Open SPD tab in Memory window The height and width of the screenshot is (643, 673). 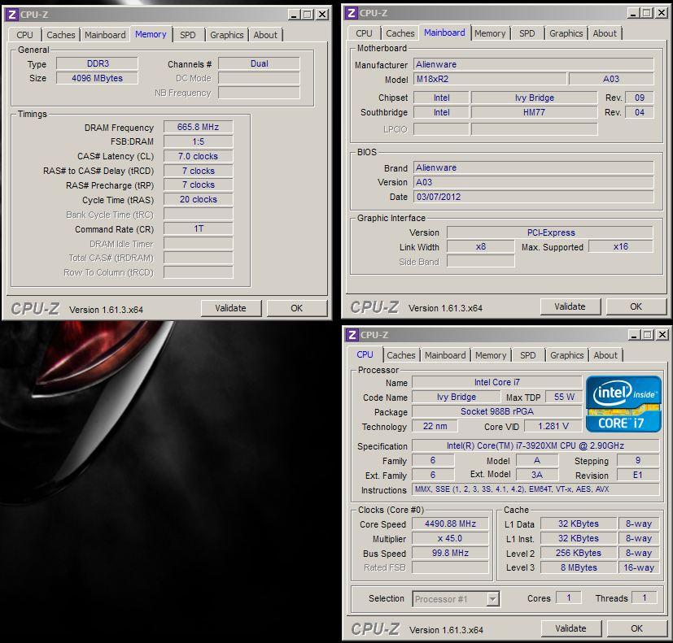coord(187,35)
